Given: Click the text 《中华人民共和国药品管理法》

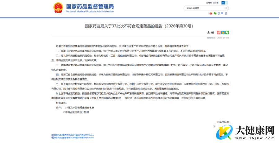Looking at the screenshot, I should click(x=106, y=98).
